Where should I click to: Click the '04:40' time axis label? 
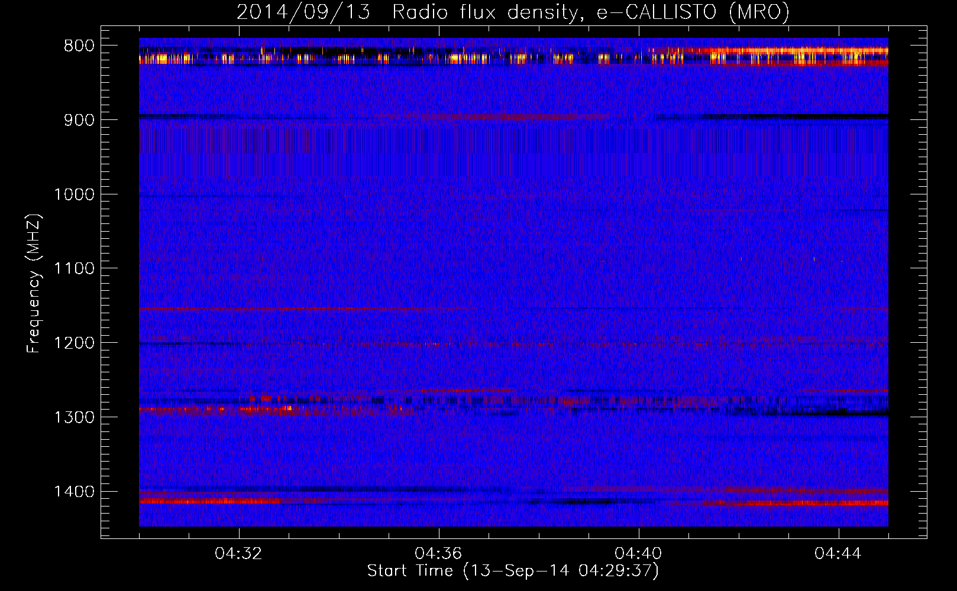[639, 554]
